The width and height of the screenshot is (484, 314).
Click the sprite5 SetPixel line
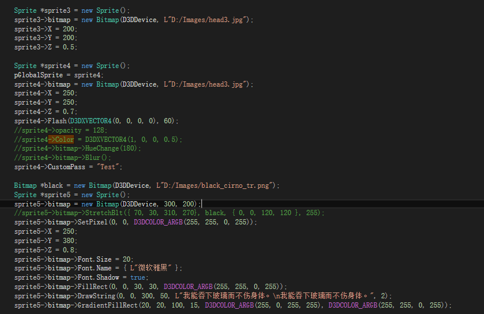tap(136, 222)
